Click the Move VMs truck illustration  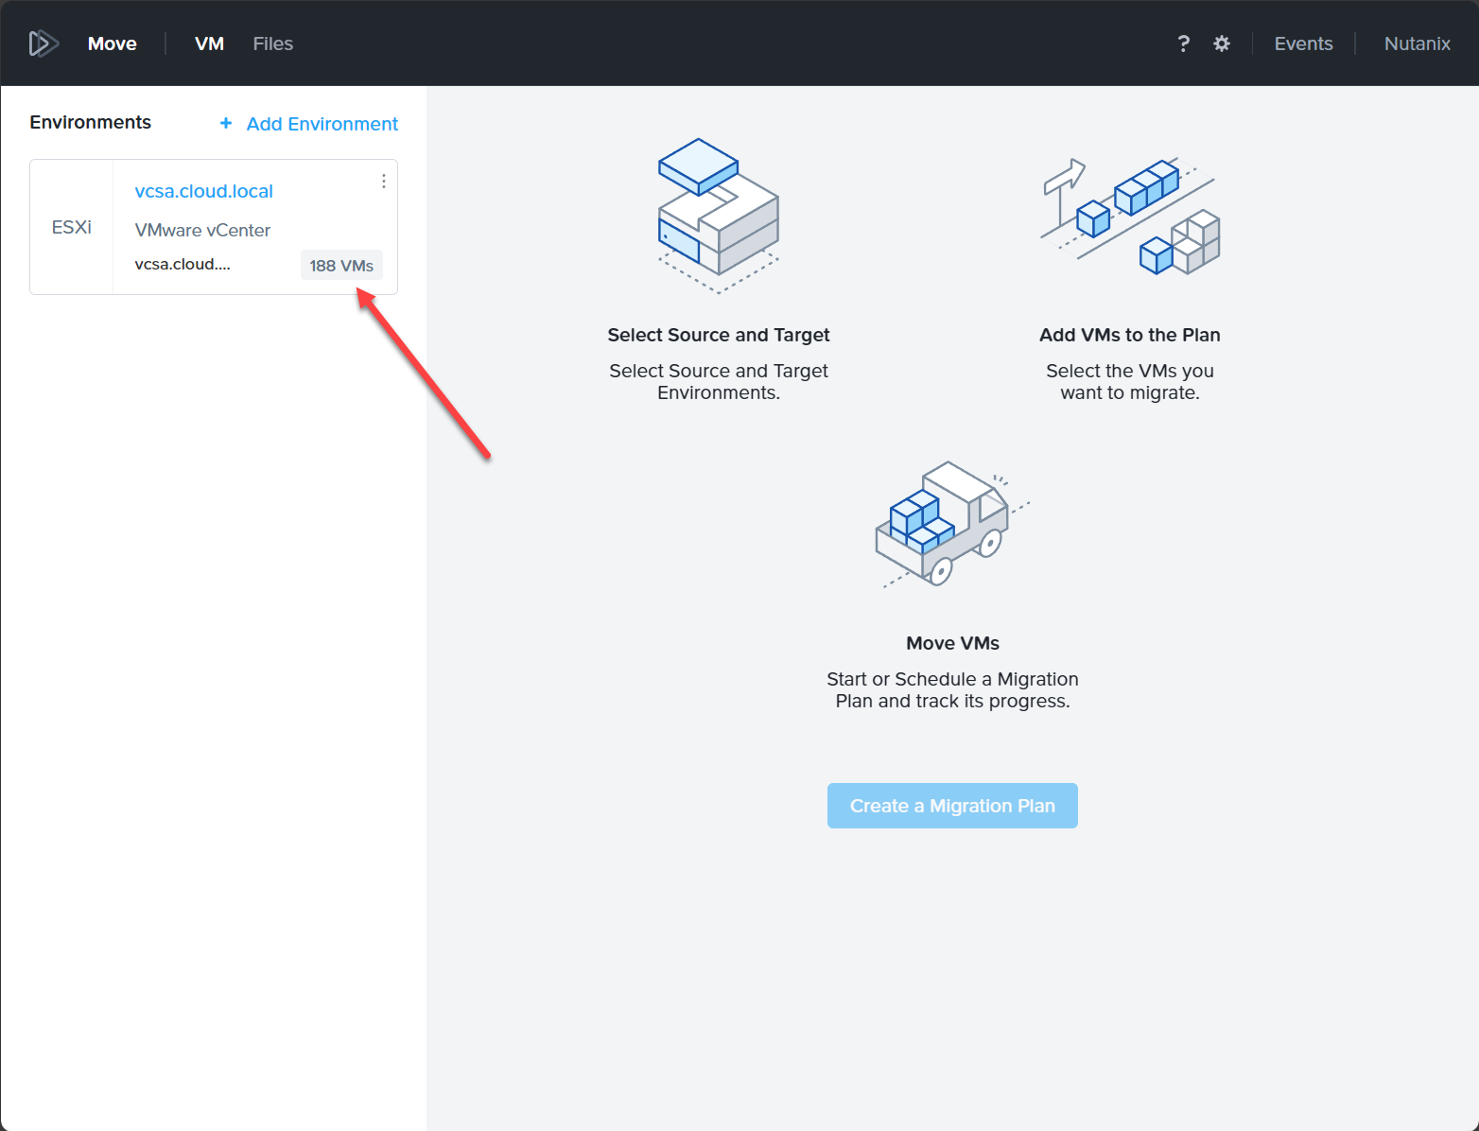951,524
